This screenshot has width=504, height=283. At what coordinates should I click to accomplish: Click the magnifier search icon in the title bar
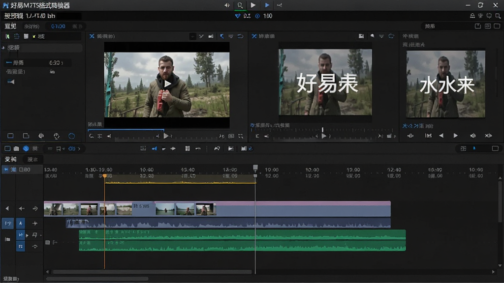pos(240,5)
